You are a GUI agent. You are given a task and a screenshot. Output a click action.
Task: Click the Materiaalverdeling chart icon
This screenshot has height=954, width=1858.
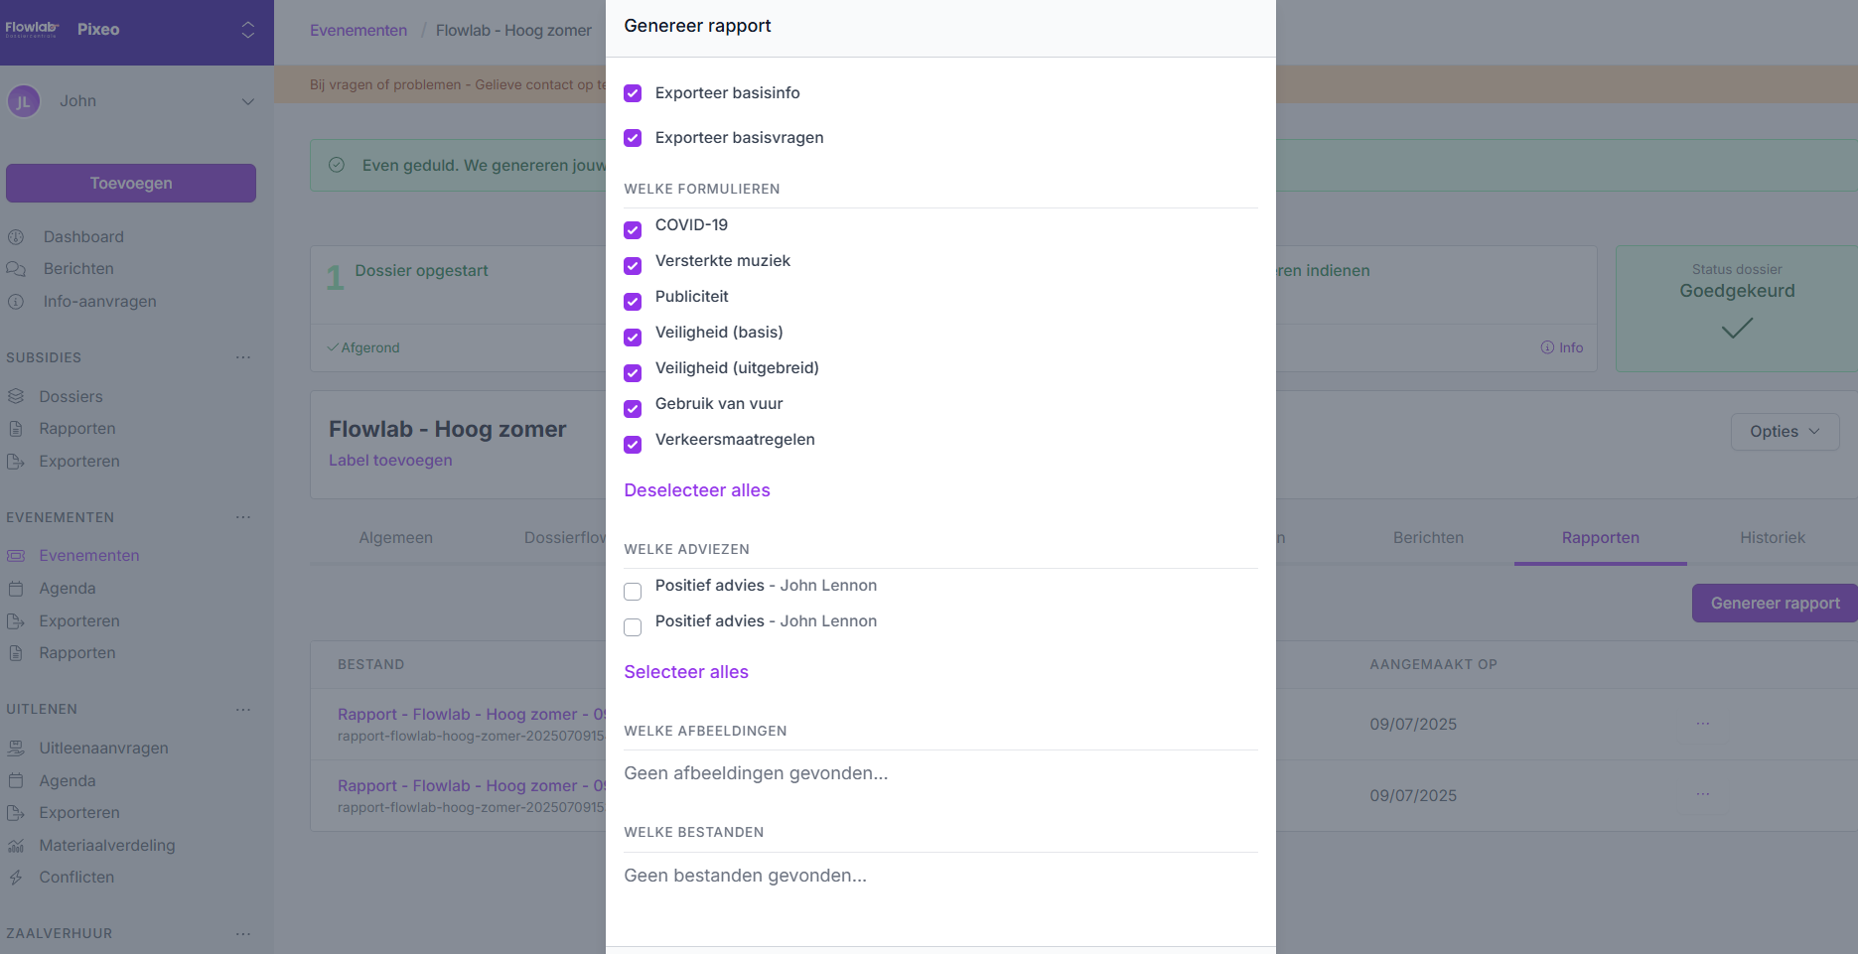[16, 846]
